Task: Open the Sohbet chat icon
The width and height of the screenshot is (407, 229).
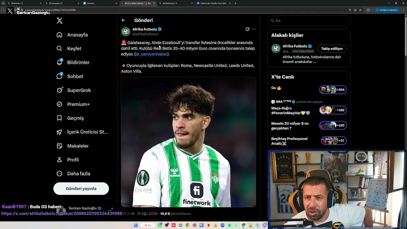Action: [59, 76]
